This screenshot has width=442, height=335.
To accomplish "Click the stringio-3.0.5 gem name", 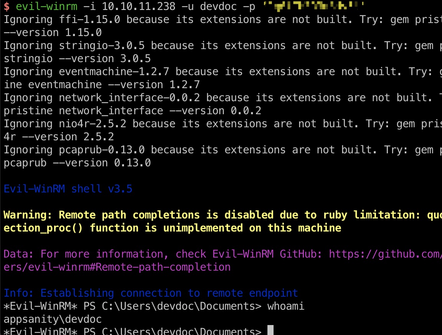I will pos(102,46).
